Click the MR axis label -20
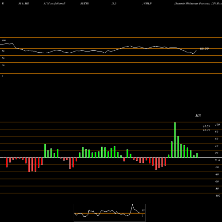 (x=217, y=167)
